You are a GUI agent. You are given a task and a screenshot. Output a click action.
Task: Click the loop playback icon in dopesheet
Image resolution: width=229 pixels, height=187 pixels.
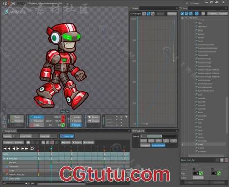pyautogui.click(x=32, y=149)
